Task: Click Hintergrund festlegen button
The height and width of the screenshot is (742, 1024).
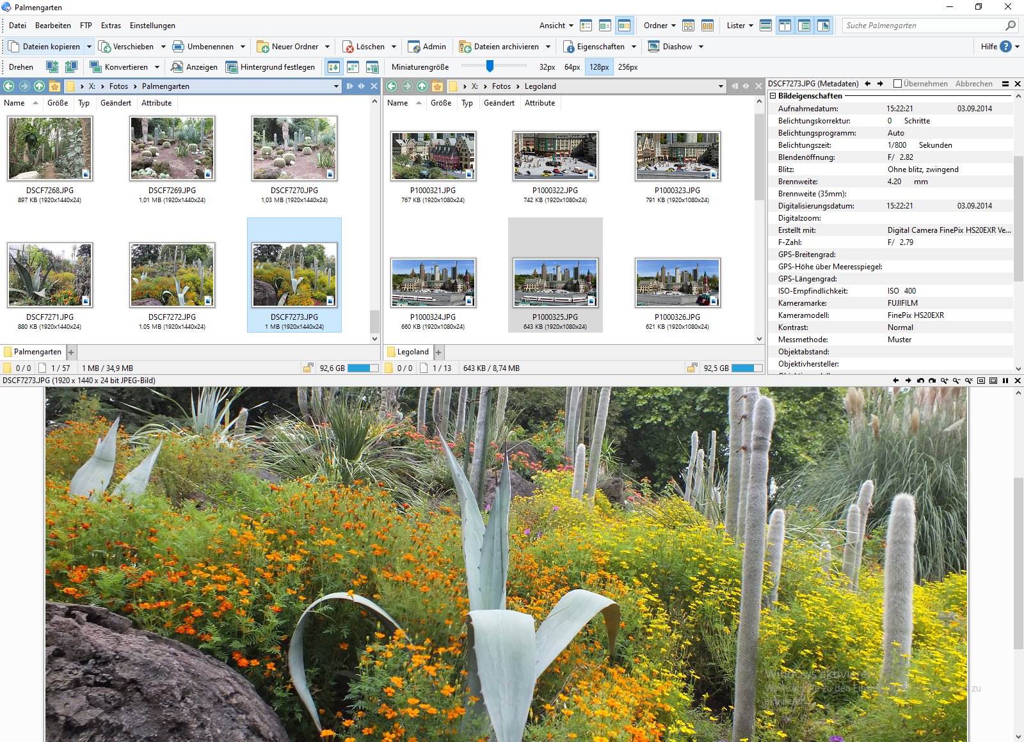Action: click(x=271, y=67)
